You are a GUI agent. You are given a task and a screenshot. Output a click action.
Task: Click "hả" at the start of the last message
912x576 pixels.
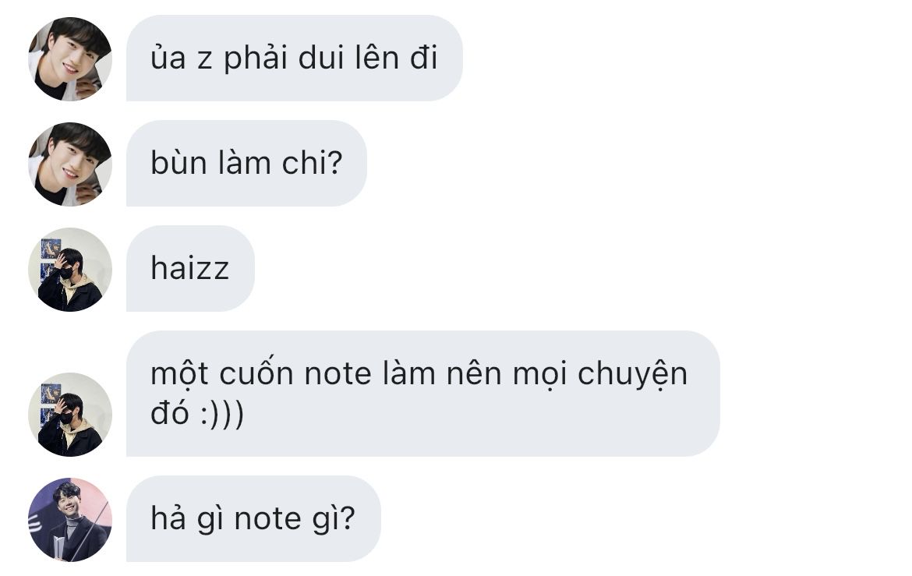[168, 518]
